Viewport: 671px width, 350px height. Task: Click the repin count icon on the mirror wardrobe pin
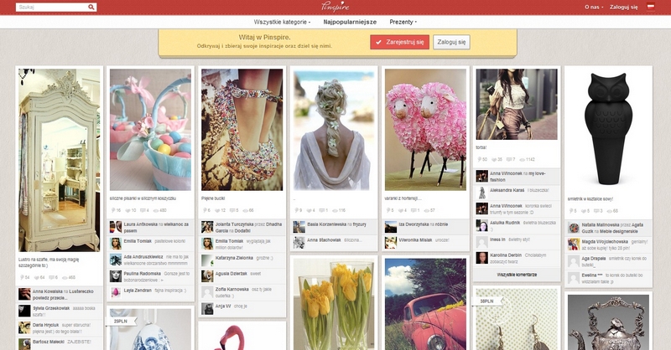(23, 277)
